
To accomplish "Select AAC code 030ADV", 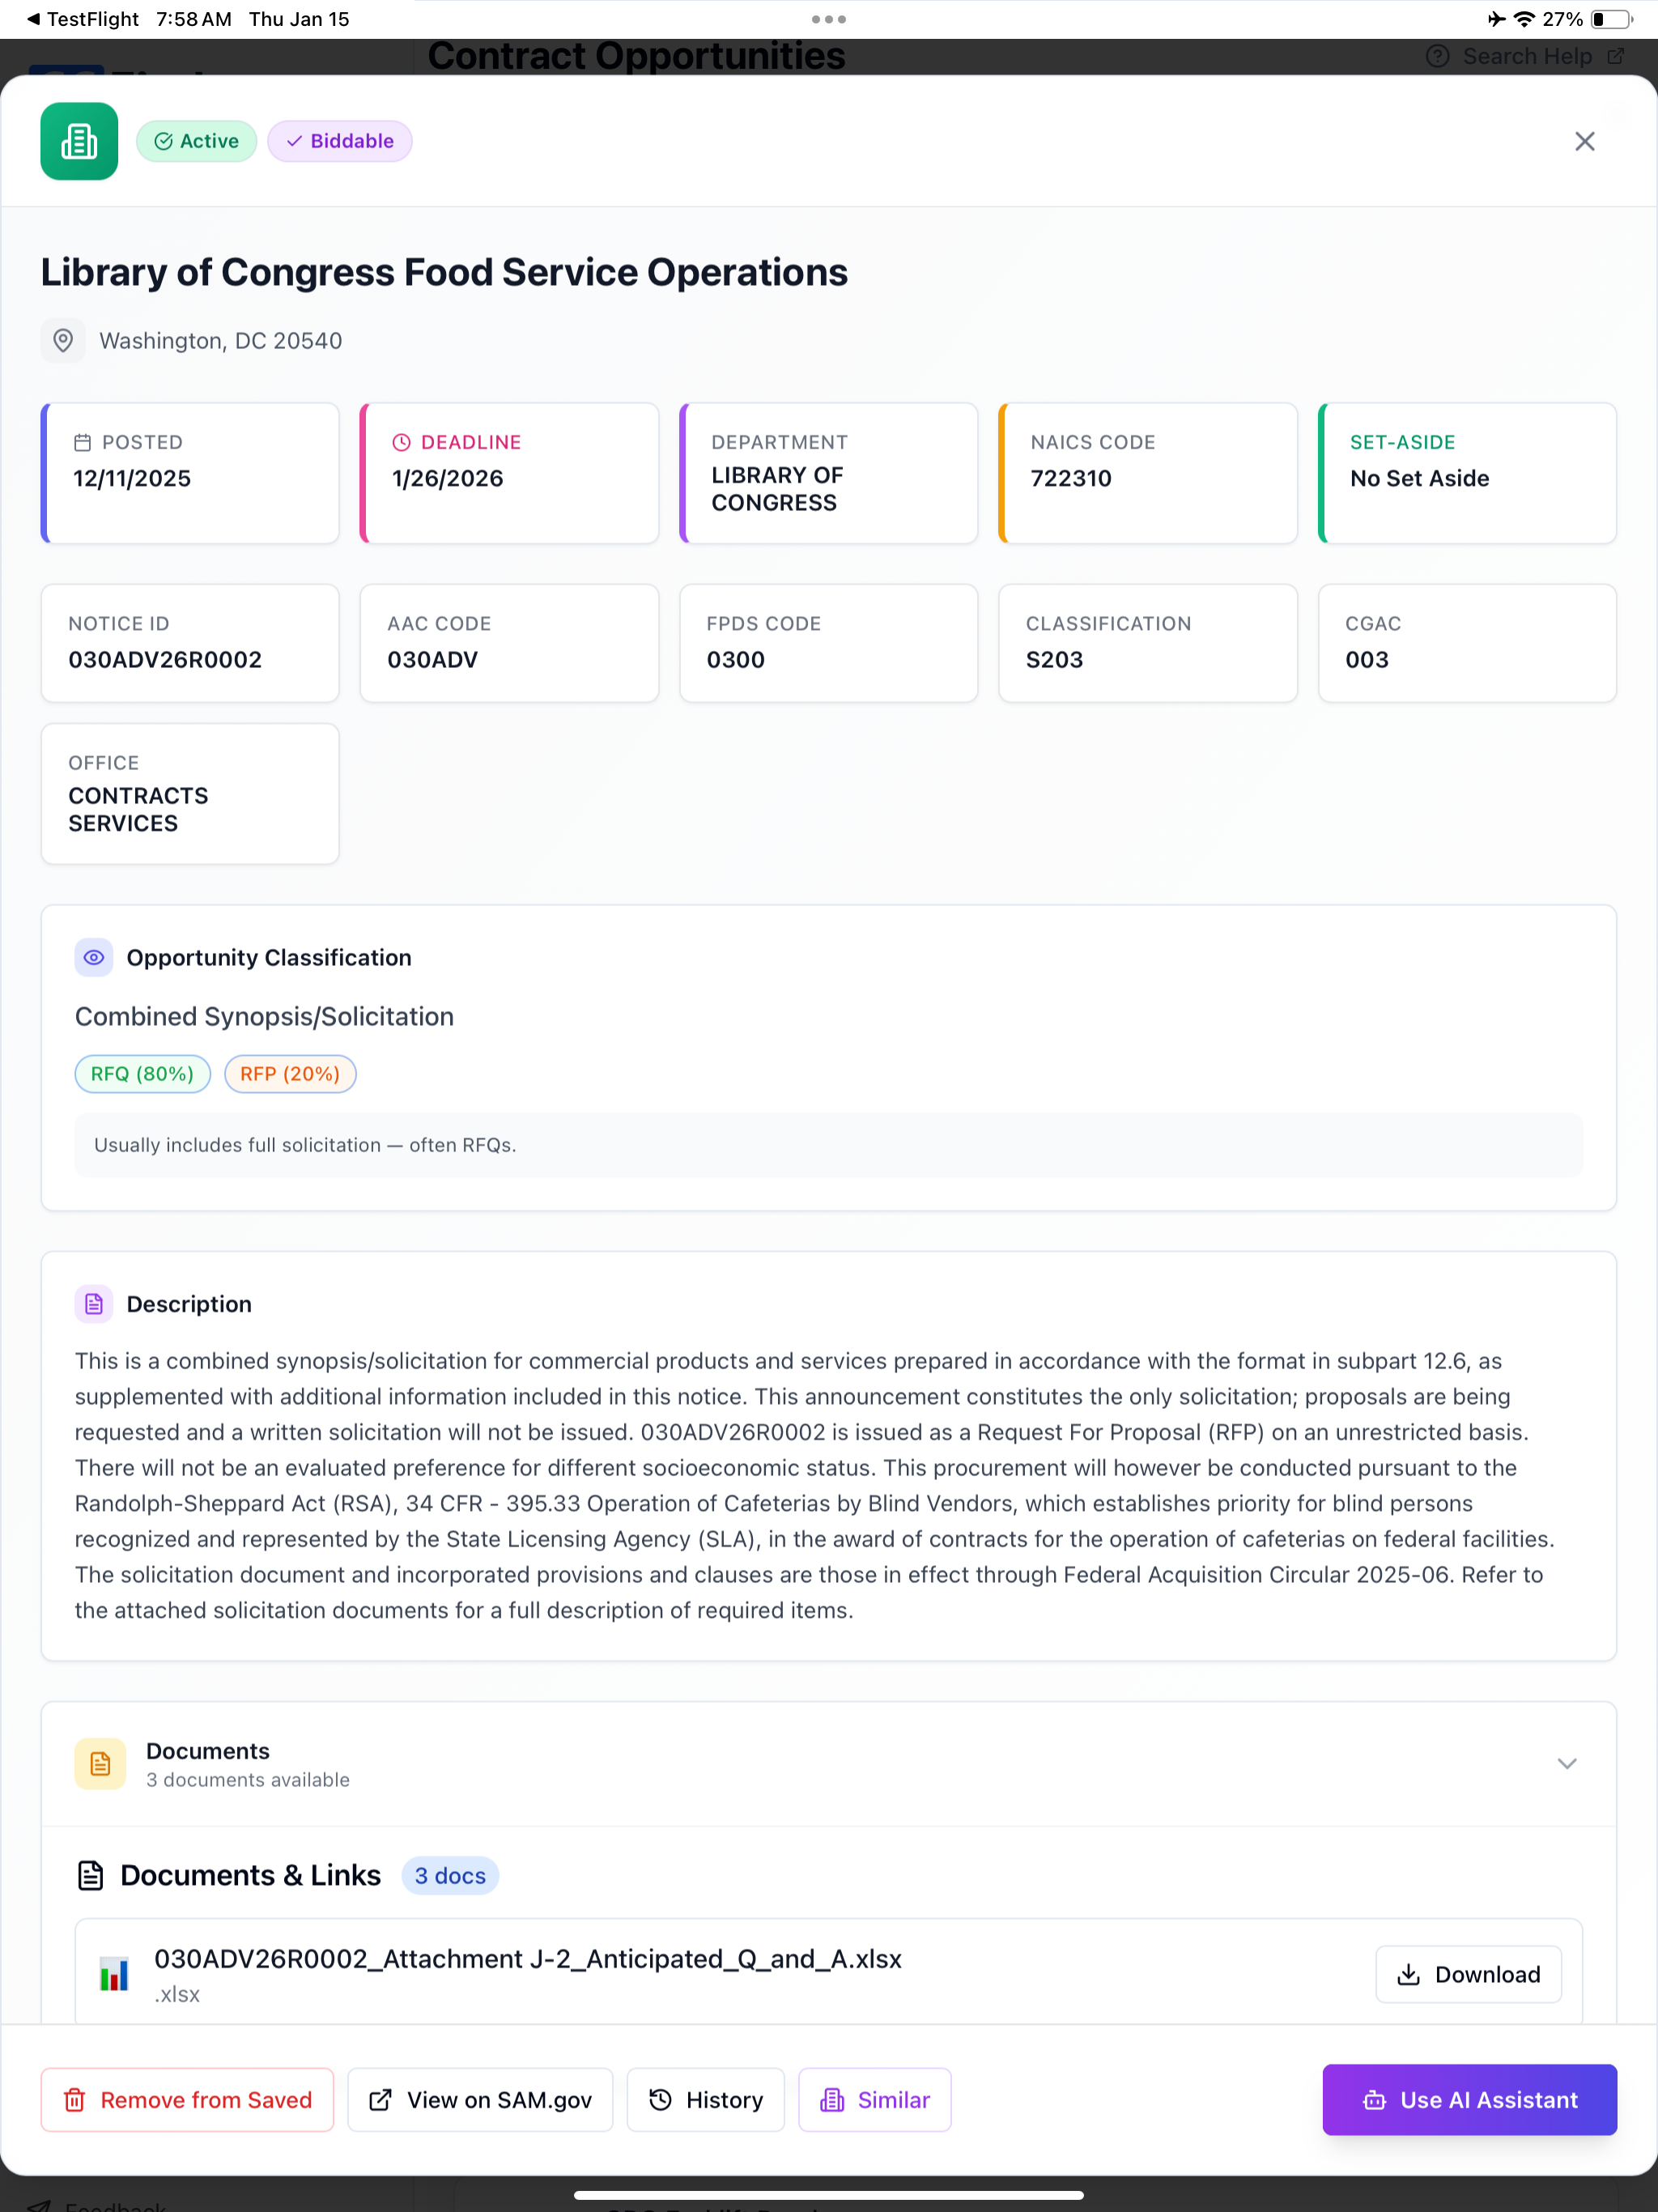I will [x=433, y=660].
